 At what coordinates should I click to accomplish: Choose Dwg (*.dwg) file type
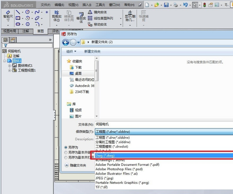[164, 156]
